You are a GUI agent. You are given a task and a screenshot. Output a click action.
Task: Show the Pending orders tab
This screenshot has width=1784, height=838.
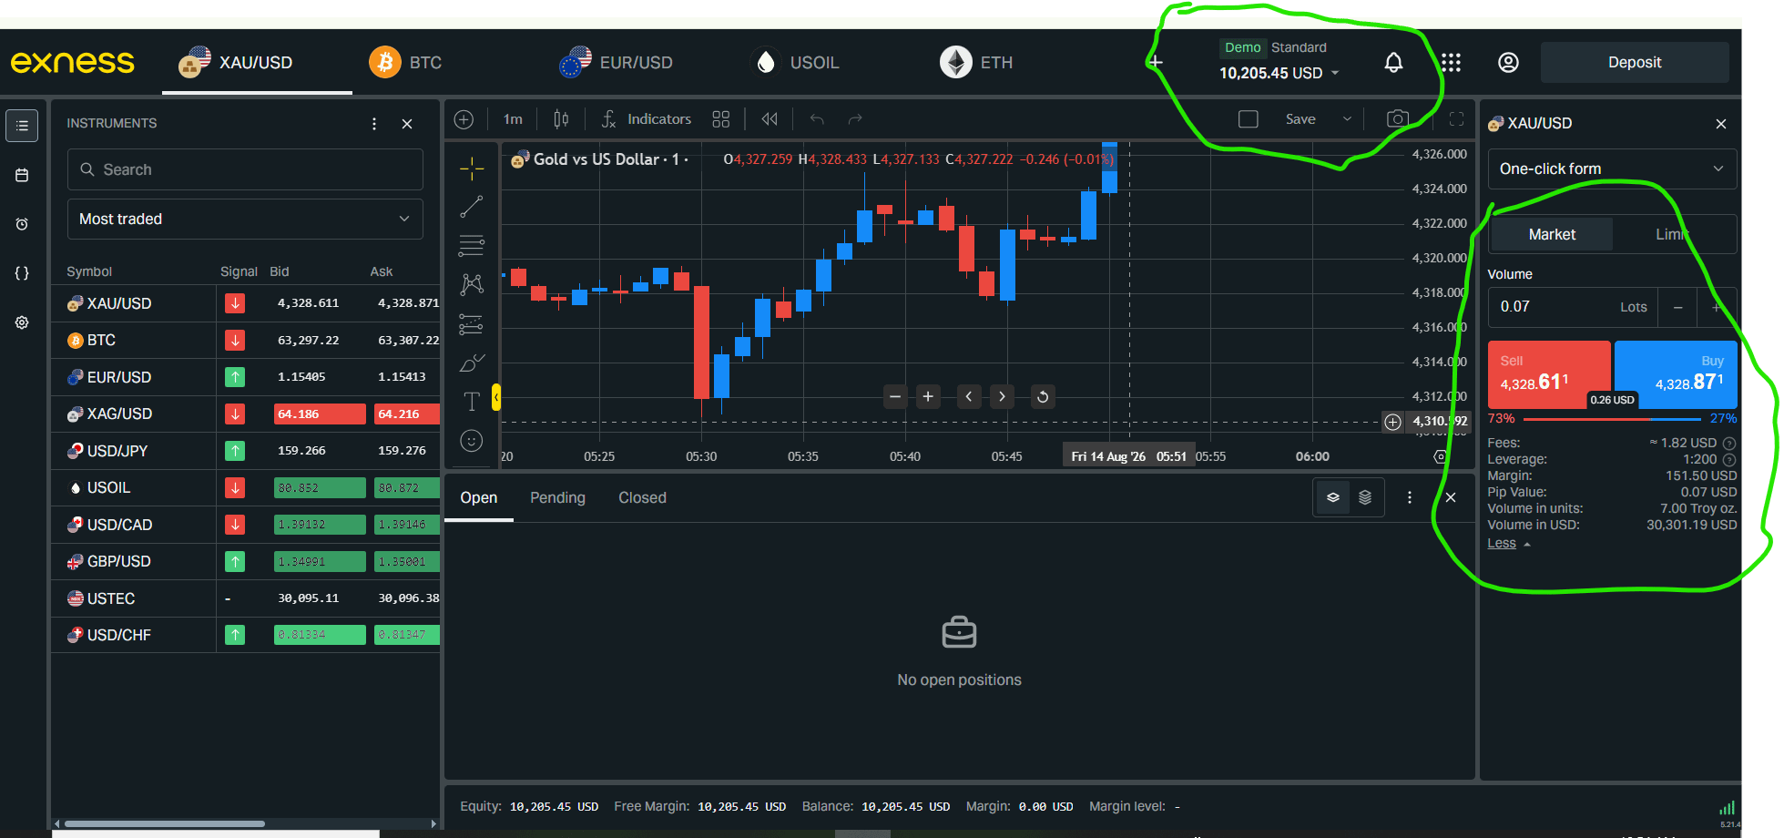point(557,498)
